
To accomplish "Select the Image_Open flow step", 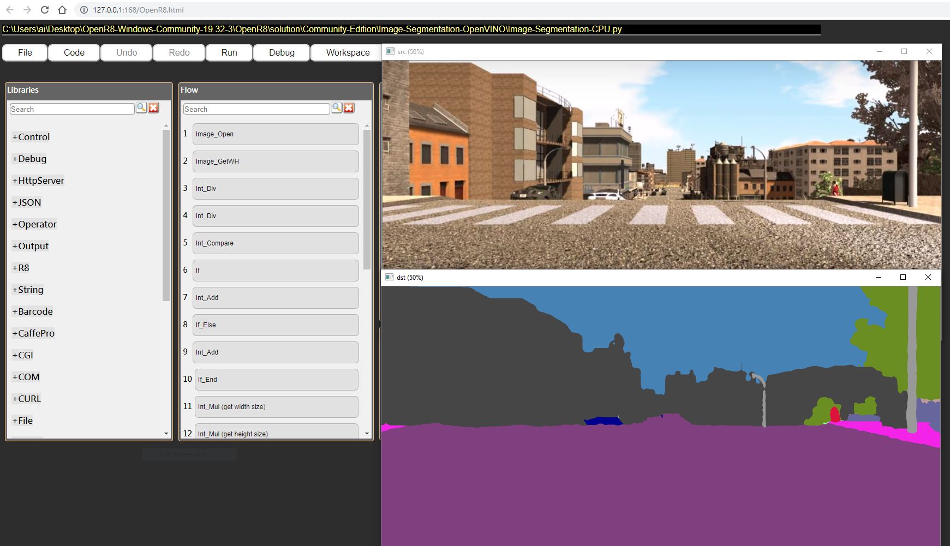I will pos(276,134).
